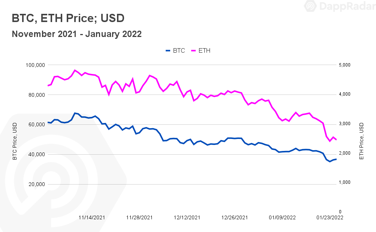
Task: Click the magenta ETH legend swatch
Action: point(193,51)
